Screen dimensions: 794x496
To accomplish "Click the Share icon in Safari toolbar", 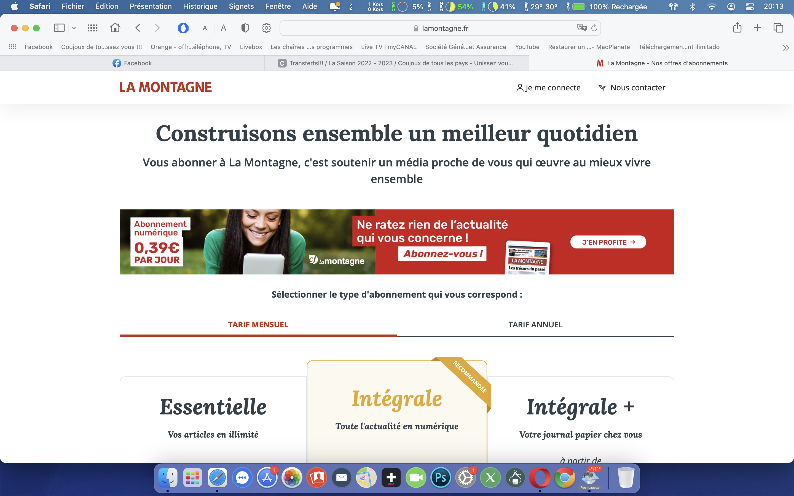I will pos(737,28).
